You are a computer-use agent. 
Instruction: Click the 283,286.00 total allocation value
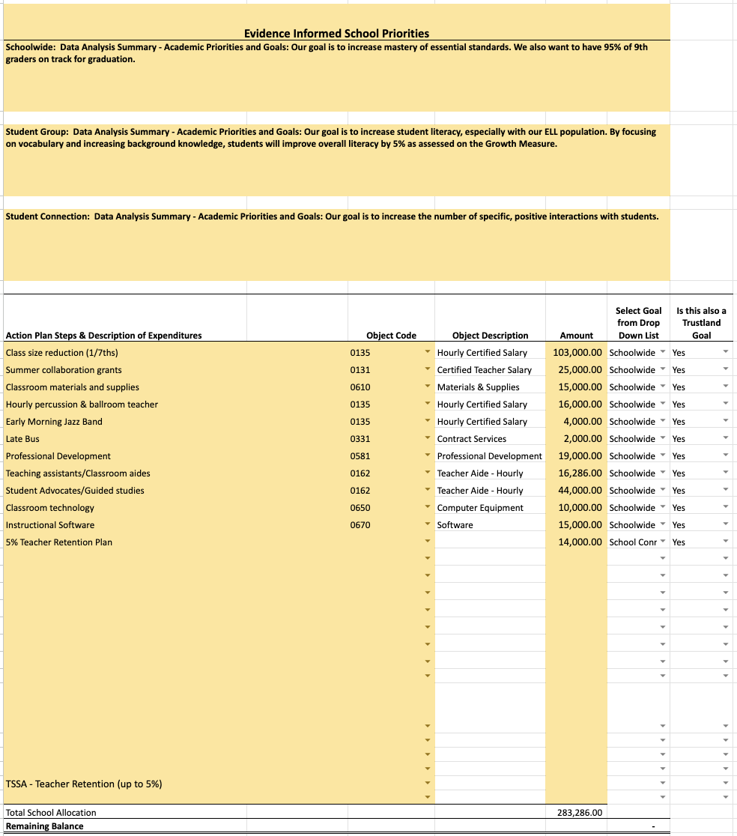[580, 813]
